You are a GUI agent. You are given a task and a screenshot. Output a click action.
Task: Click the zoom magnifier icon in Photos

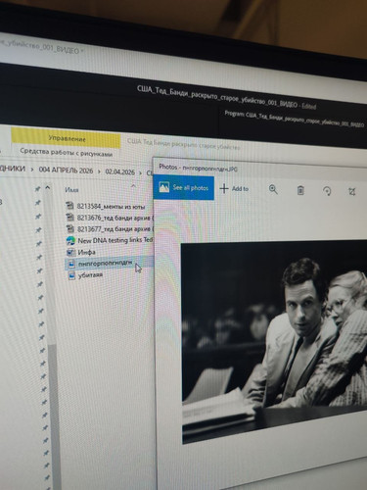[273, 189]
